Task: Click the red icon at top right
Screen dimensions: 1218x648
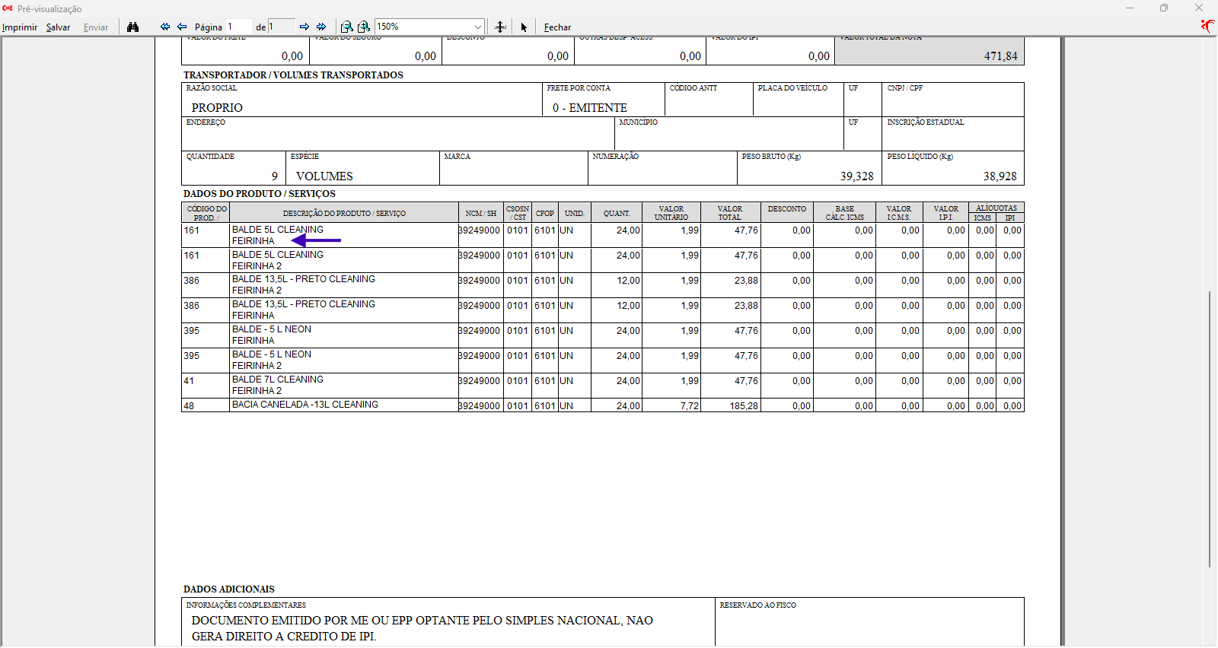Action: tap(1207, 26)
